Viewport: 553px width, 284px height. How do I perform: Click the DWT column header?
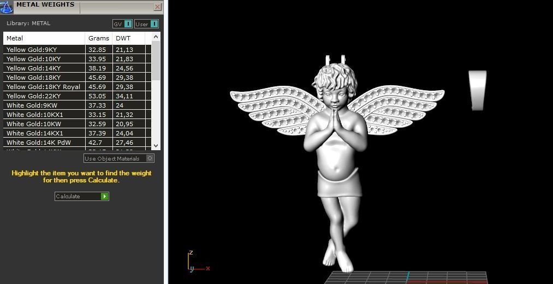coord(128,38)
